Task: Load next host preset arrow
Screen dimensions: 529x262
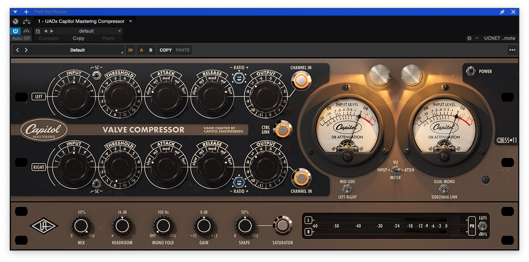Action: pyautogui.click(x=52, y=31)
